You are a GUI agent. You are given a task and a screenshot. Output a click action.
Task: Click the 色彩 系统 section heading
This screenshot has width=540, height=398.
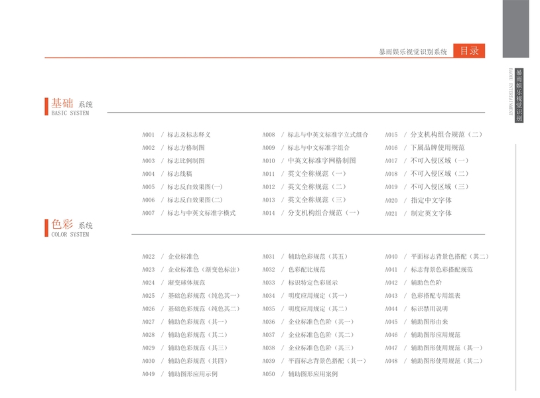coord(72,224)
